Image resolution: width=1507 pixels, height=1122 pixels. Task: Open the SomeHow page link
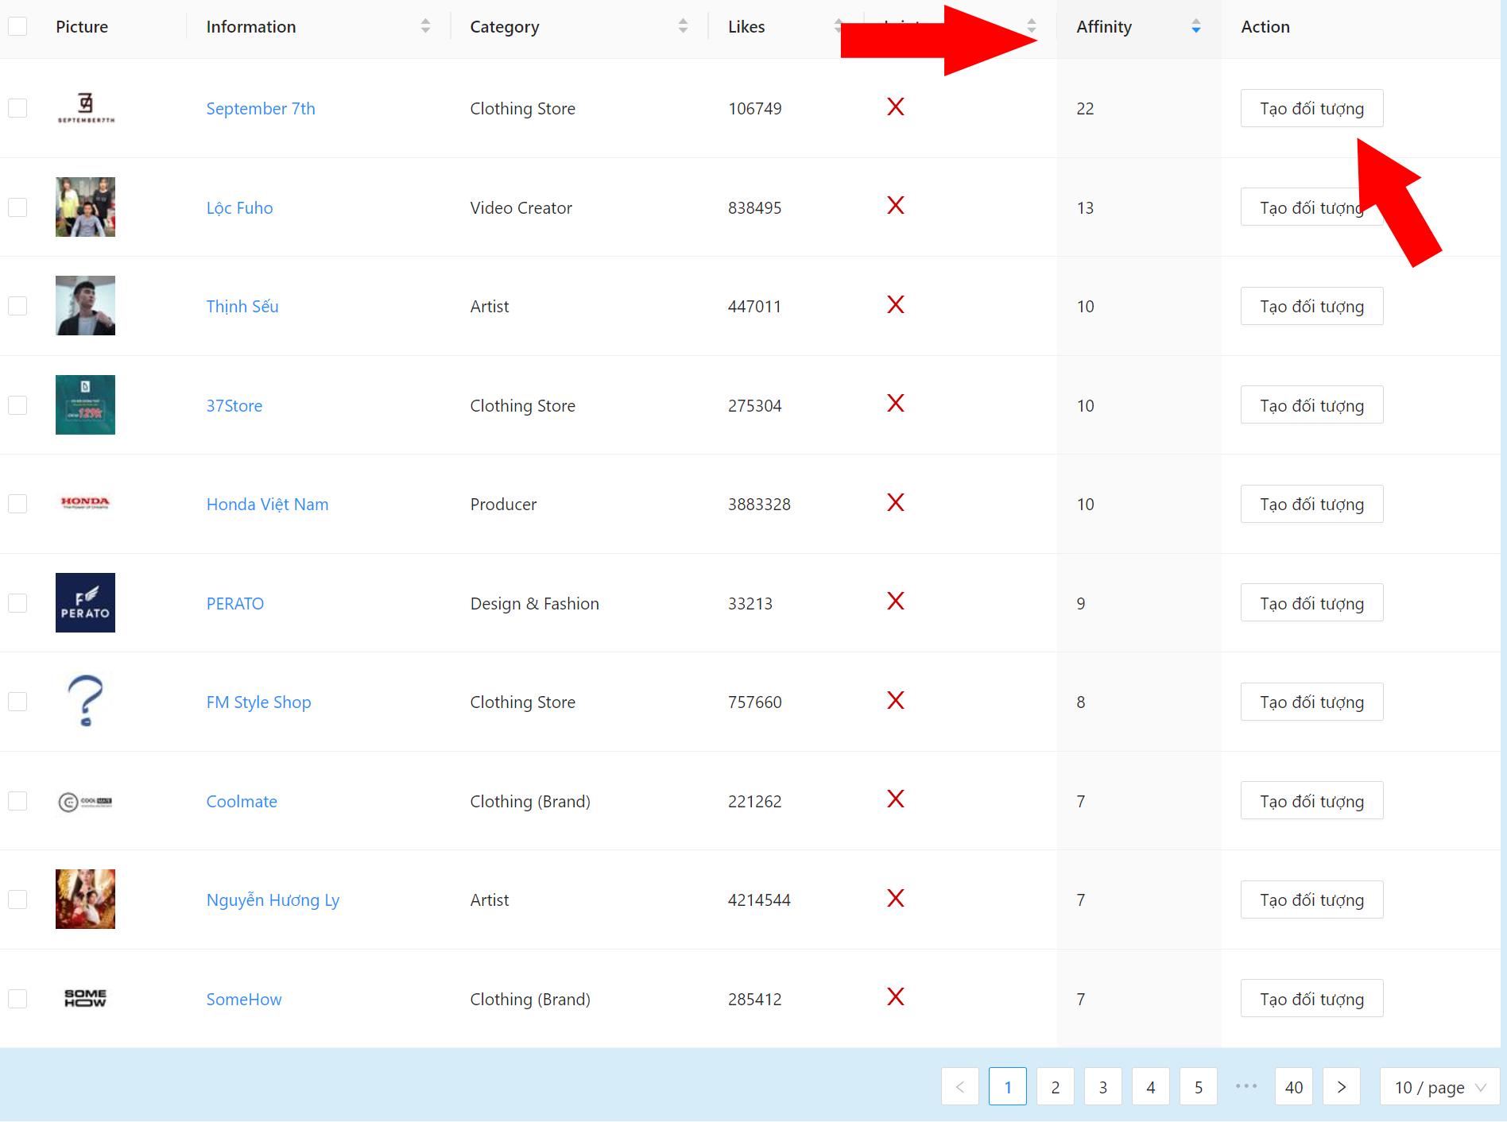[x=244, y=999]
